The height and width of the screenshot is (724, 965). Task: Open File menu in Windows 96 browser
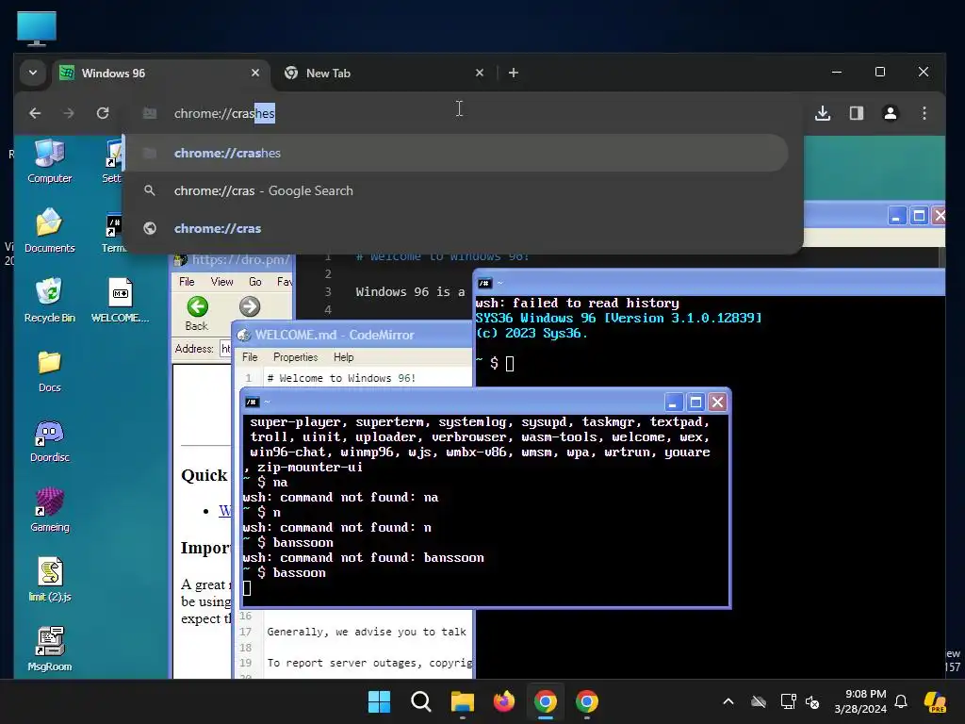pos(187,281)
